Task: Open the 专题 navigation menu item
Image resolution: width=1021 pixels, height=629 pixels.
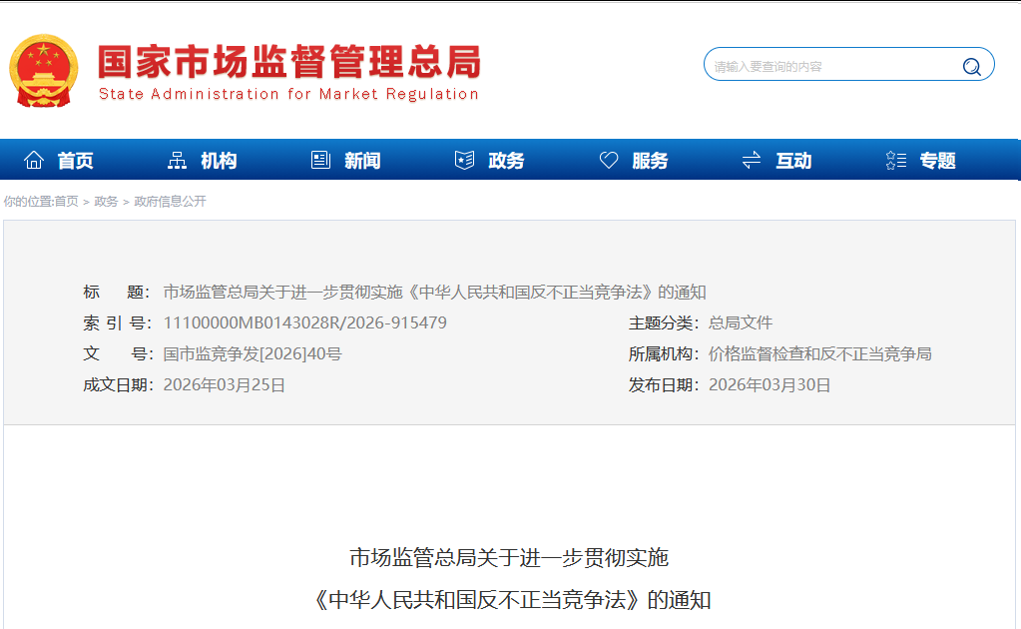Action: pyautogui.click(x=937, y=161)
